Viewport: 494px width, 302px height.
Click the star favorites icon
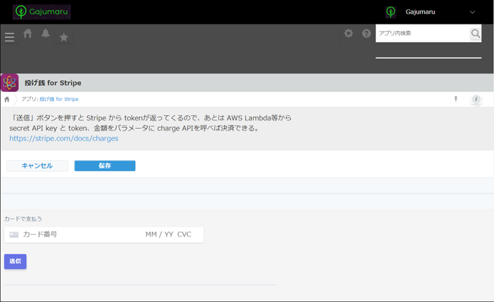[64, 38]
